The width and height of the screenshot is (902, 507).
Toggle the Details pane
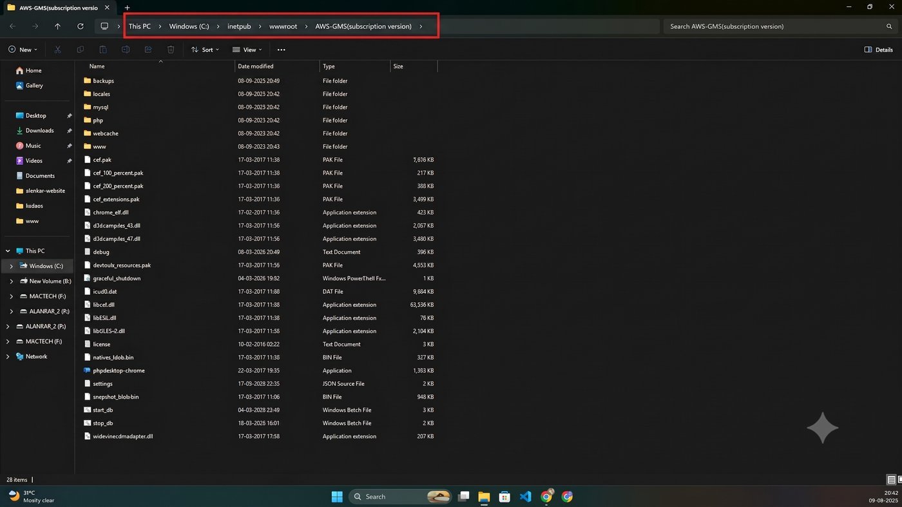pos(878,50)
